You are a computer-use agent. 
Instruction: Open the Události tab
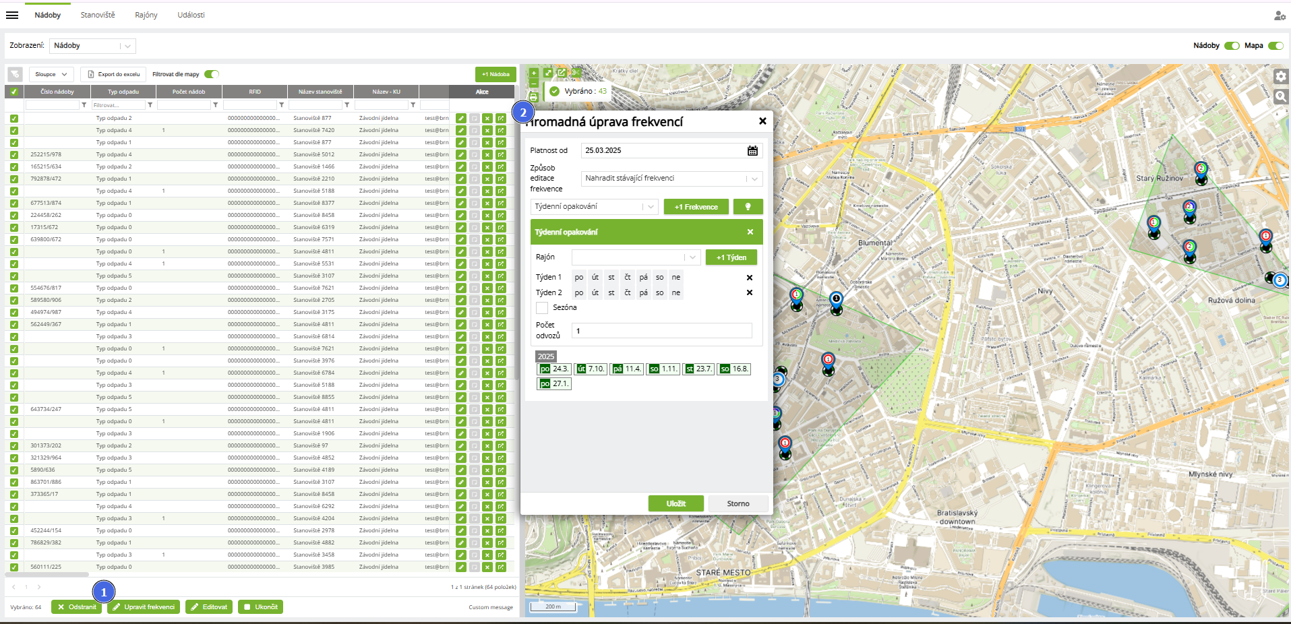click(191, 15)
